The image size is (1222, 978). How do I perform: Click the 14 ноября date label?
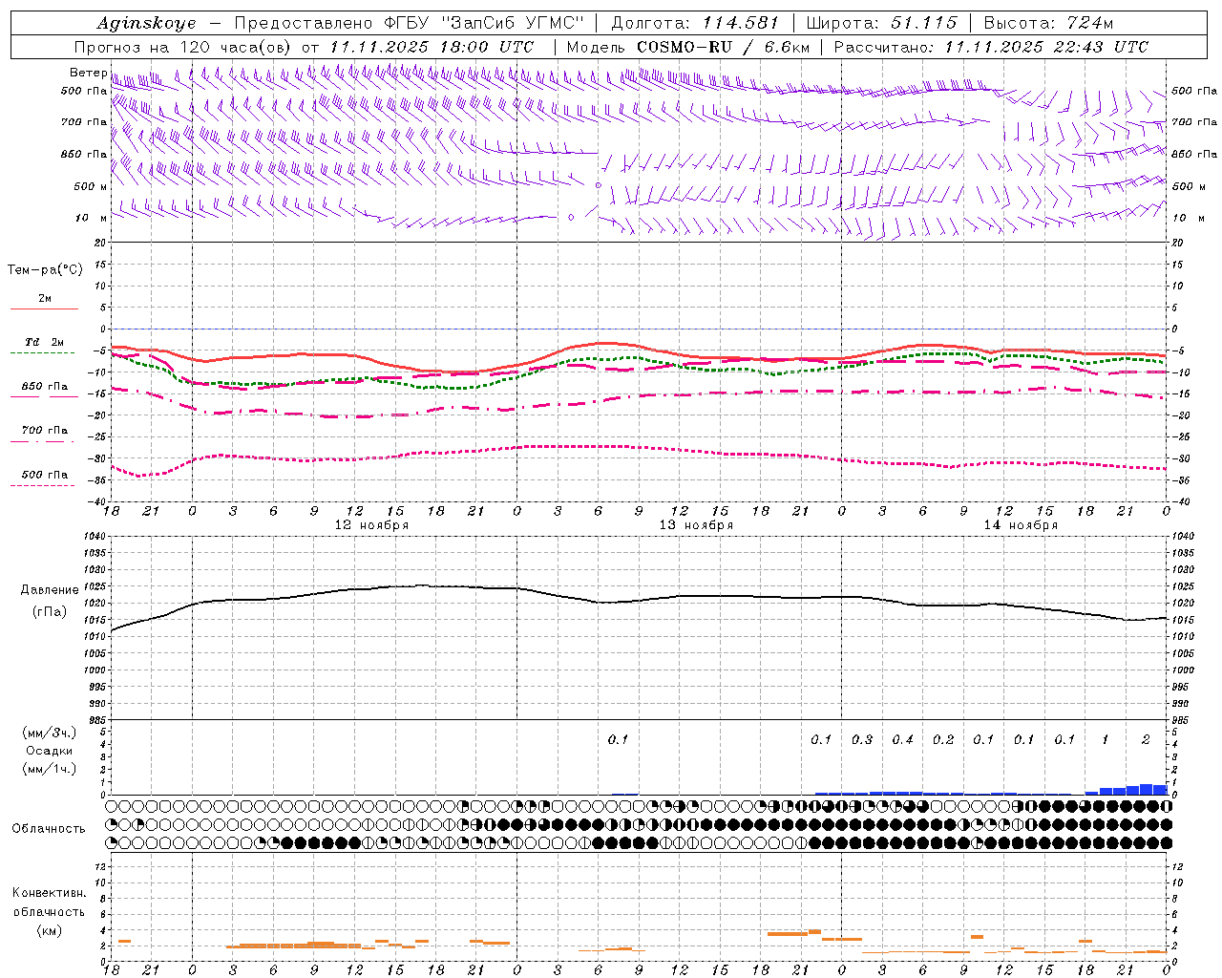point(1021,525)
